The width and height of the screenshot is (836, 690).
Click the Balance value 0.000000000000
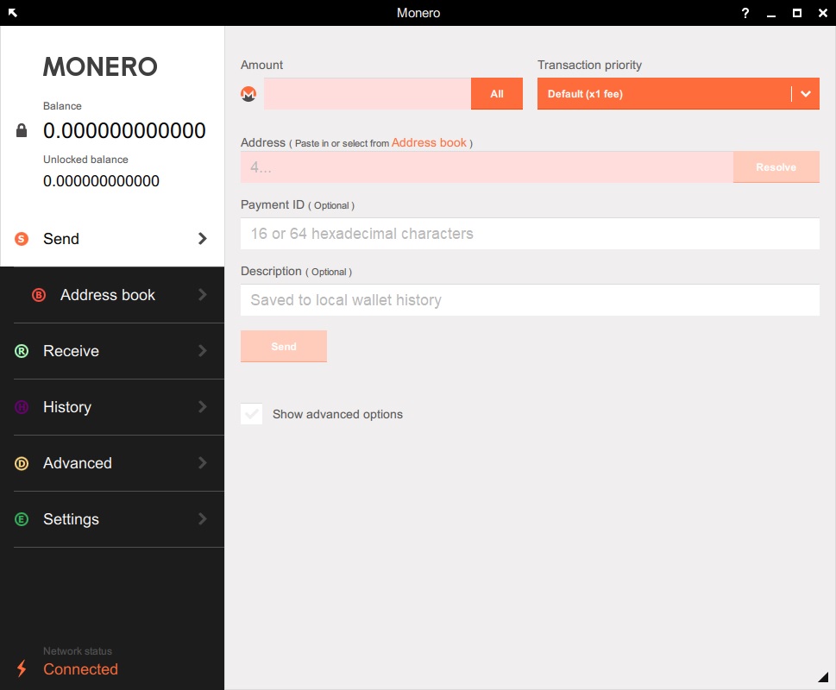pos(124,131)
